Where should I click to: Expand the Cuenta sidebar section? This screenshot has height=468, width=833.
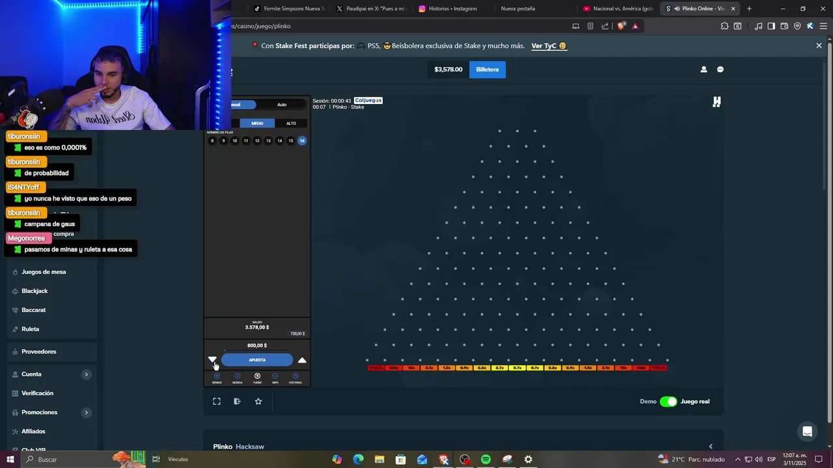pos(86,374)
